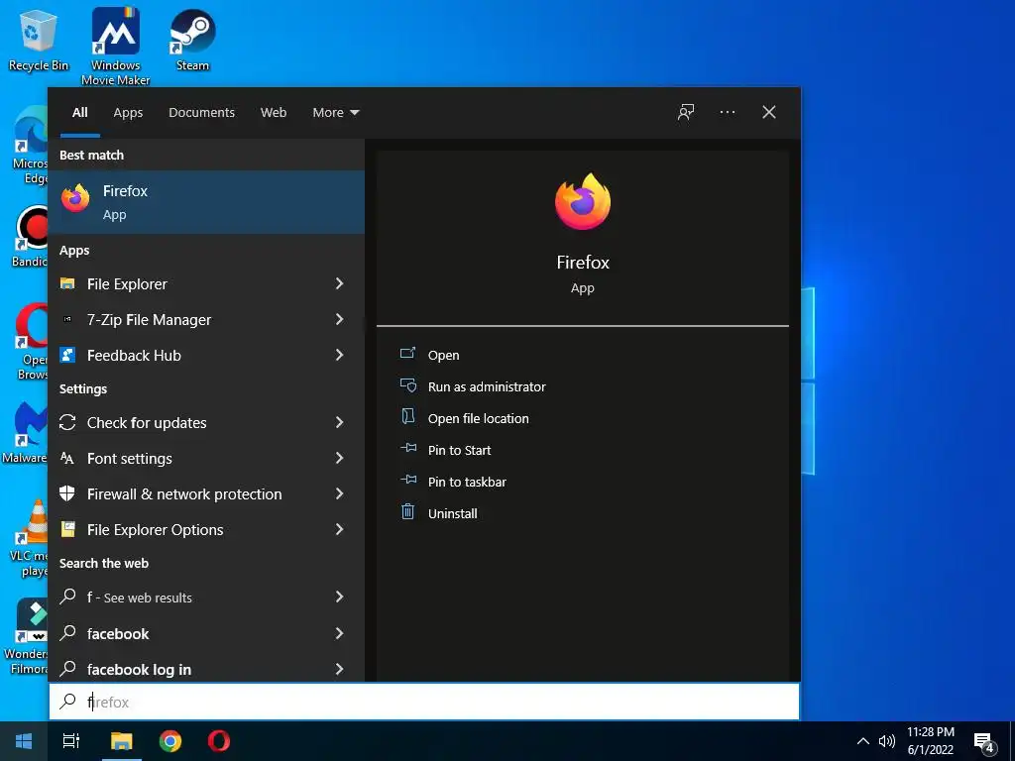Choose Open for Firefox
Viewport: 1015px width, 761px height.
pyautogui.click(x=443, y=355)
